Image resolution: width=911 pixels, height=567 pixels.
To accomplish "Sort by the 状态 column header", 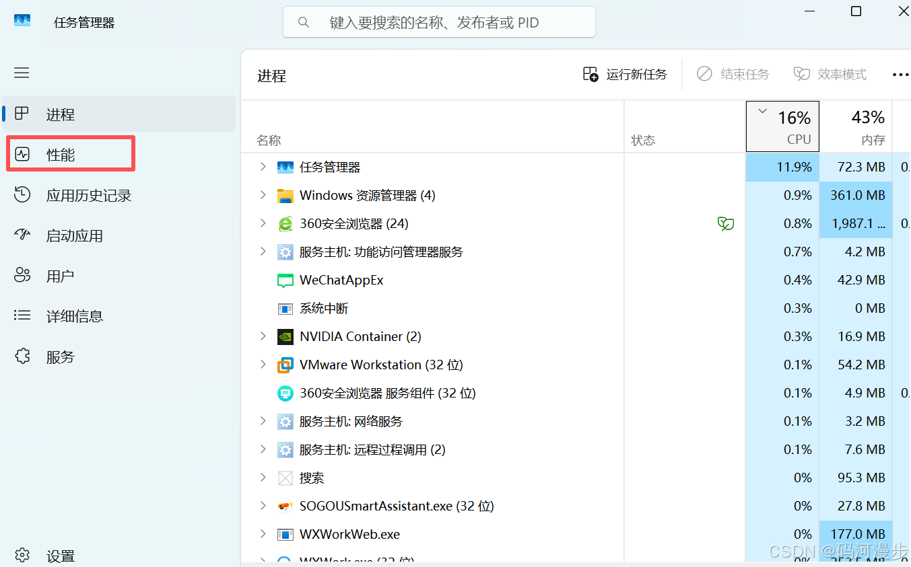I will click(x=685, y=126).
